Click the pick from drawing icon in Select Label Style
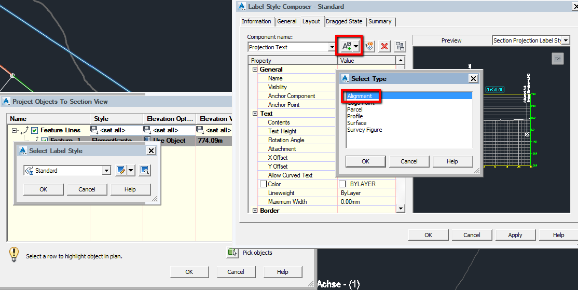 click(144, 170)
